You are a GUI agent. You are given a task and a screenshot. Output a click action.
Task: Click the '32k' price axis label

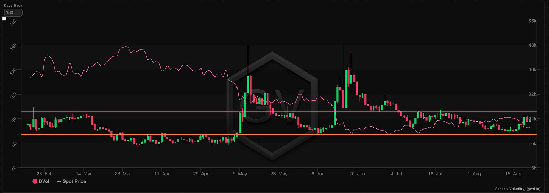532,95
